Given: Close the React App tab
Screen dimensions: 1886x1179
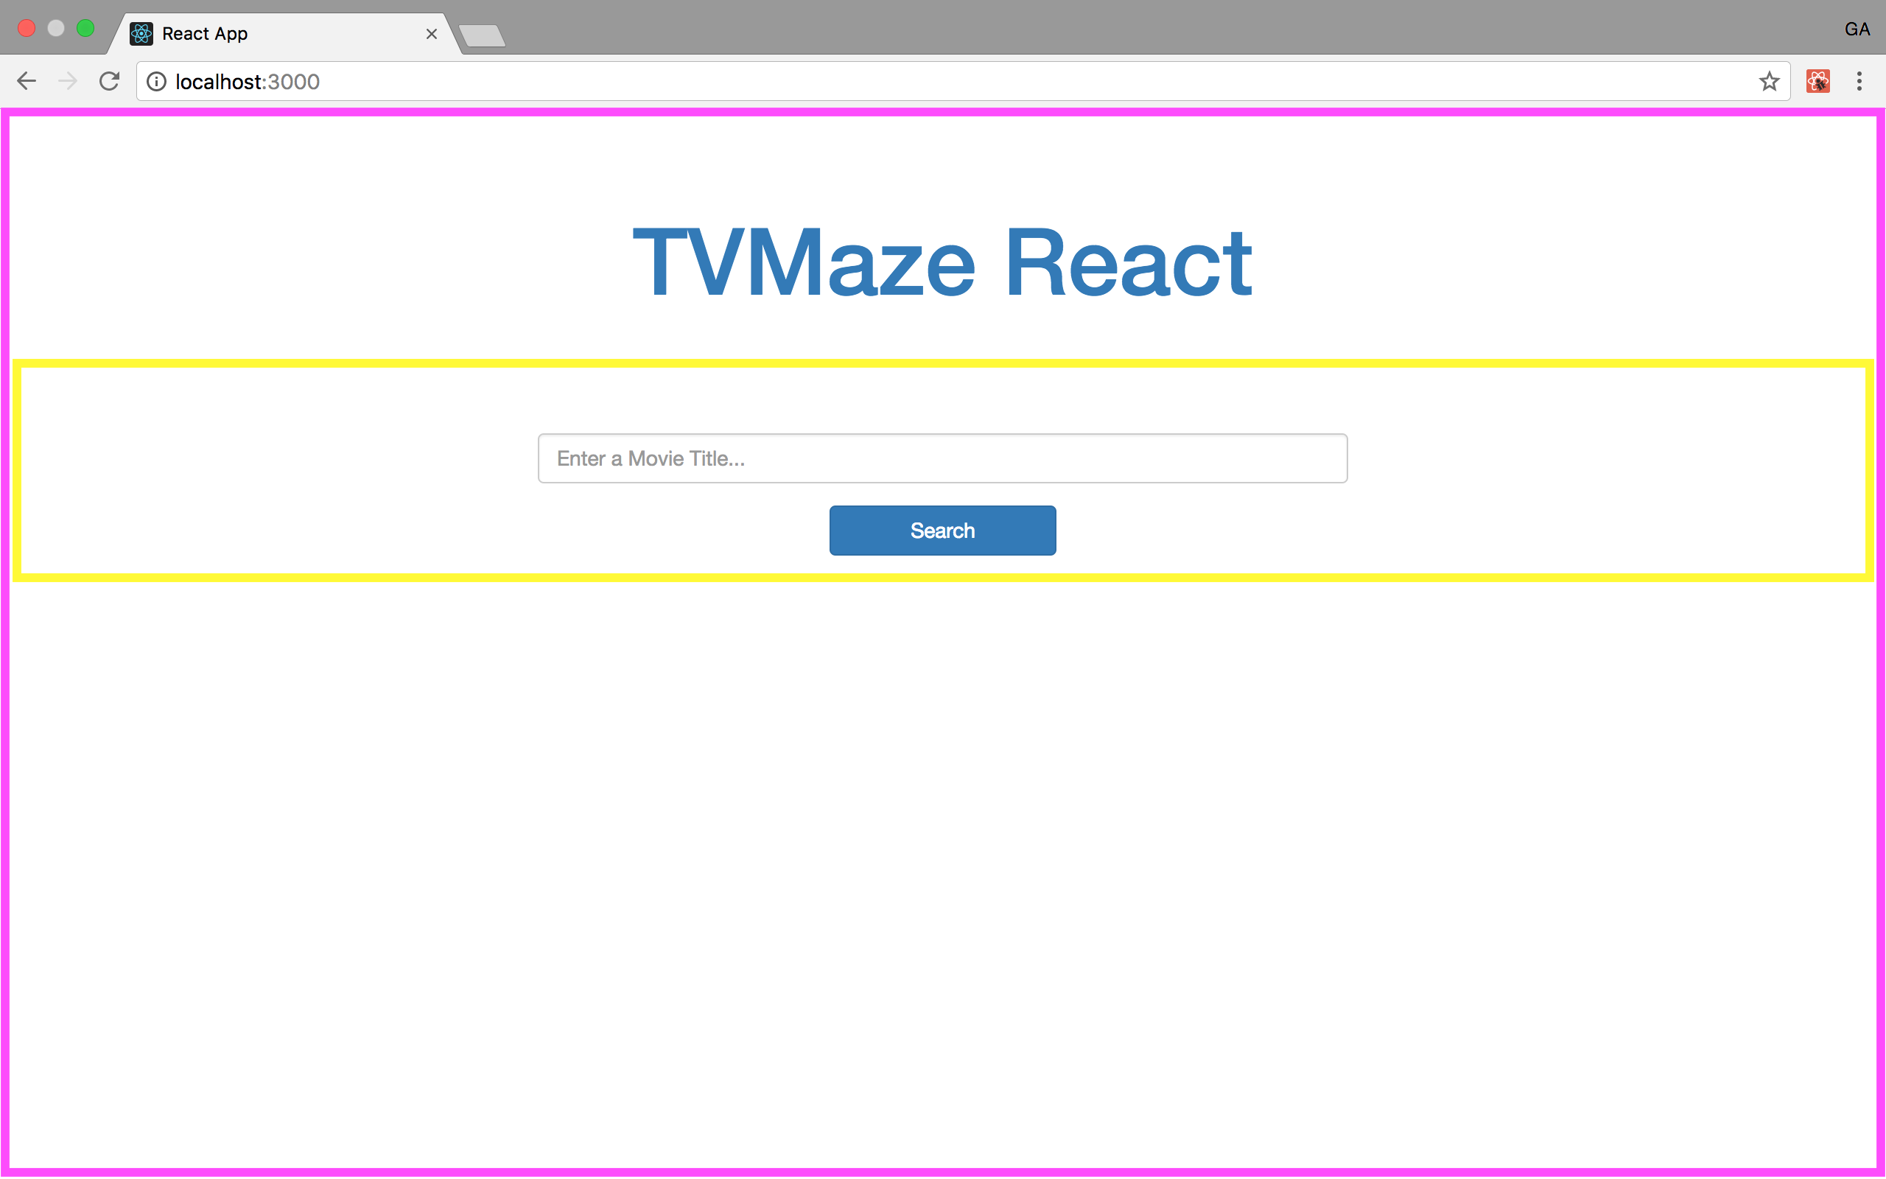Looking at the screenshot, I should pos(431,34).
